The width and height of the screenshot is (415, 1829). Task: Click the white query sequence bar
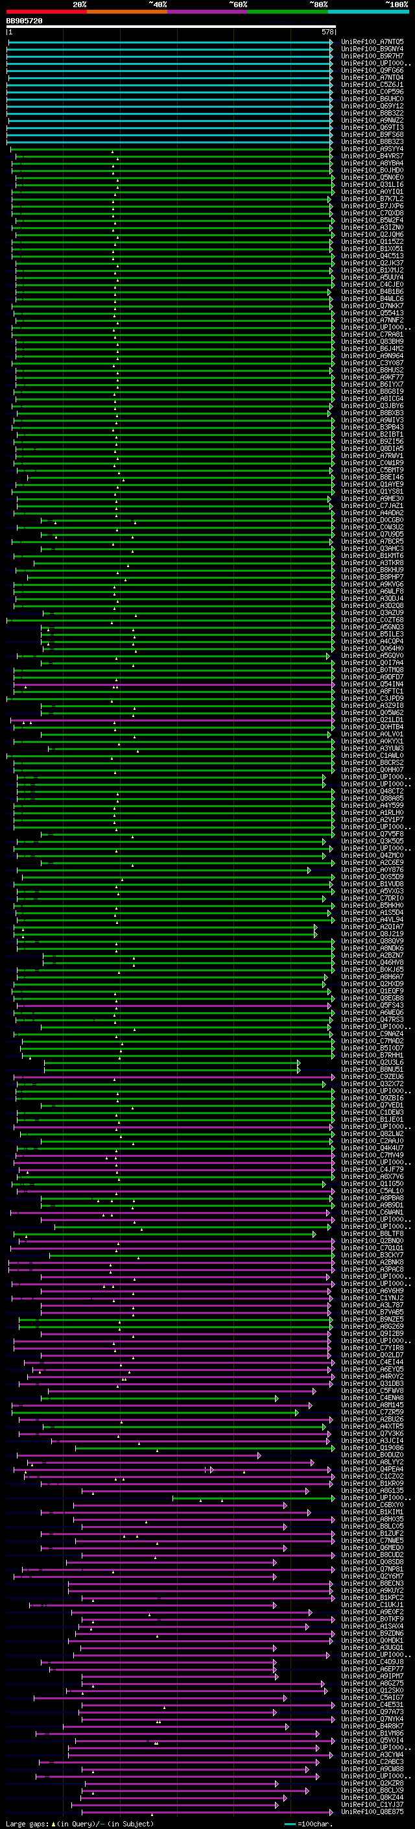171,27
